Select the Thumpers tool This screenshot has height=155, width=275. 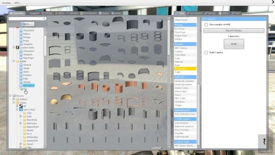(185, 102)
